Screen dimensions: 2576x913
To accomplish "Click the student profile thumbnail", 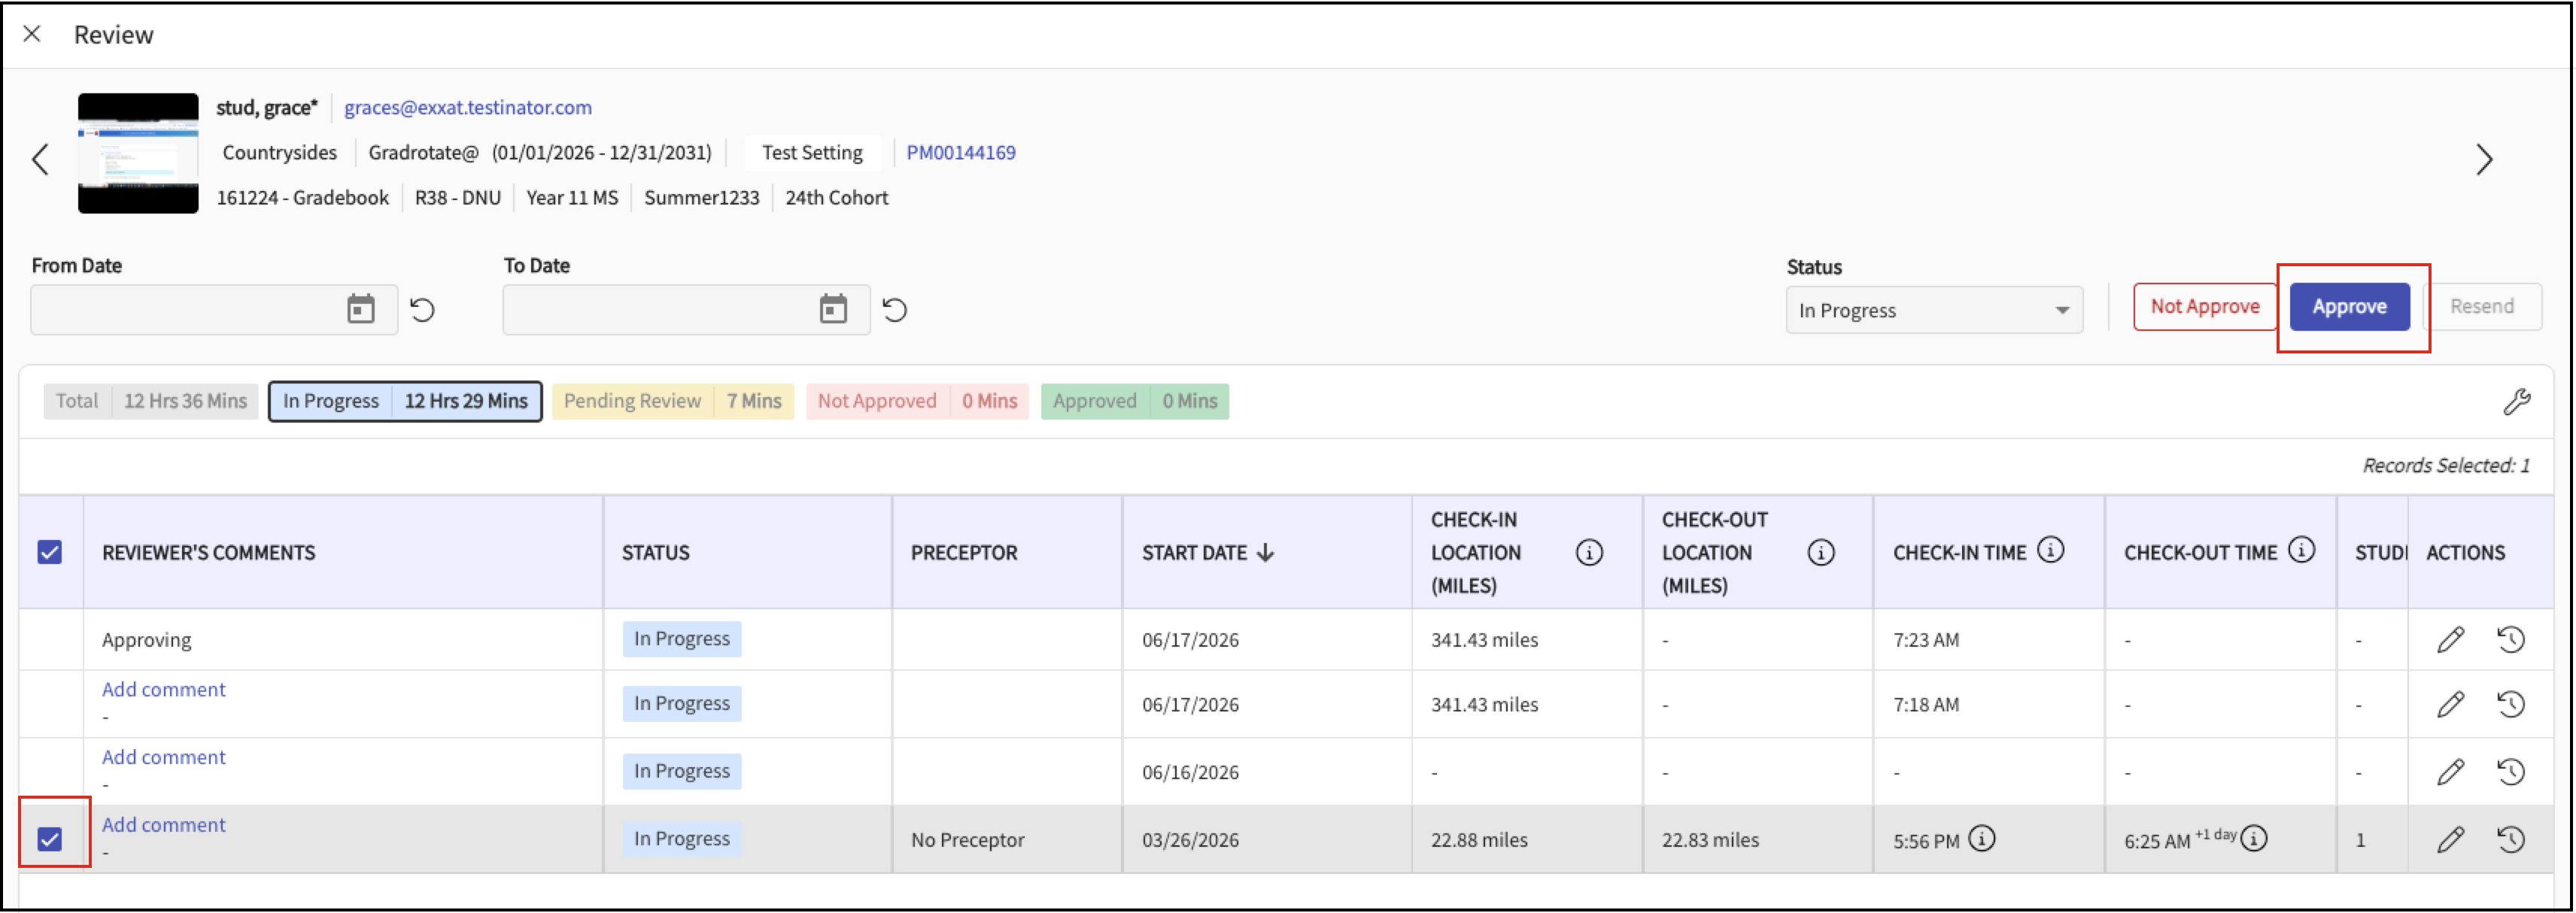I will 138,153.
